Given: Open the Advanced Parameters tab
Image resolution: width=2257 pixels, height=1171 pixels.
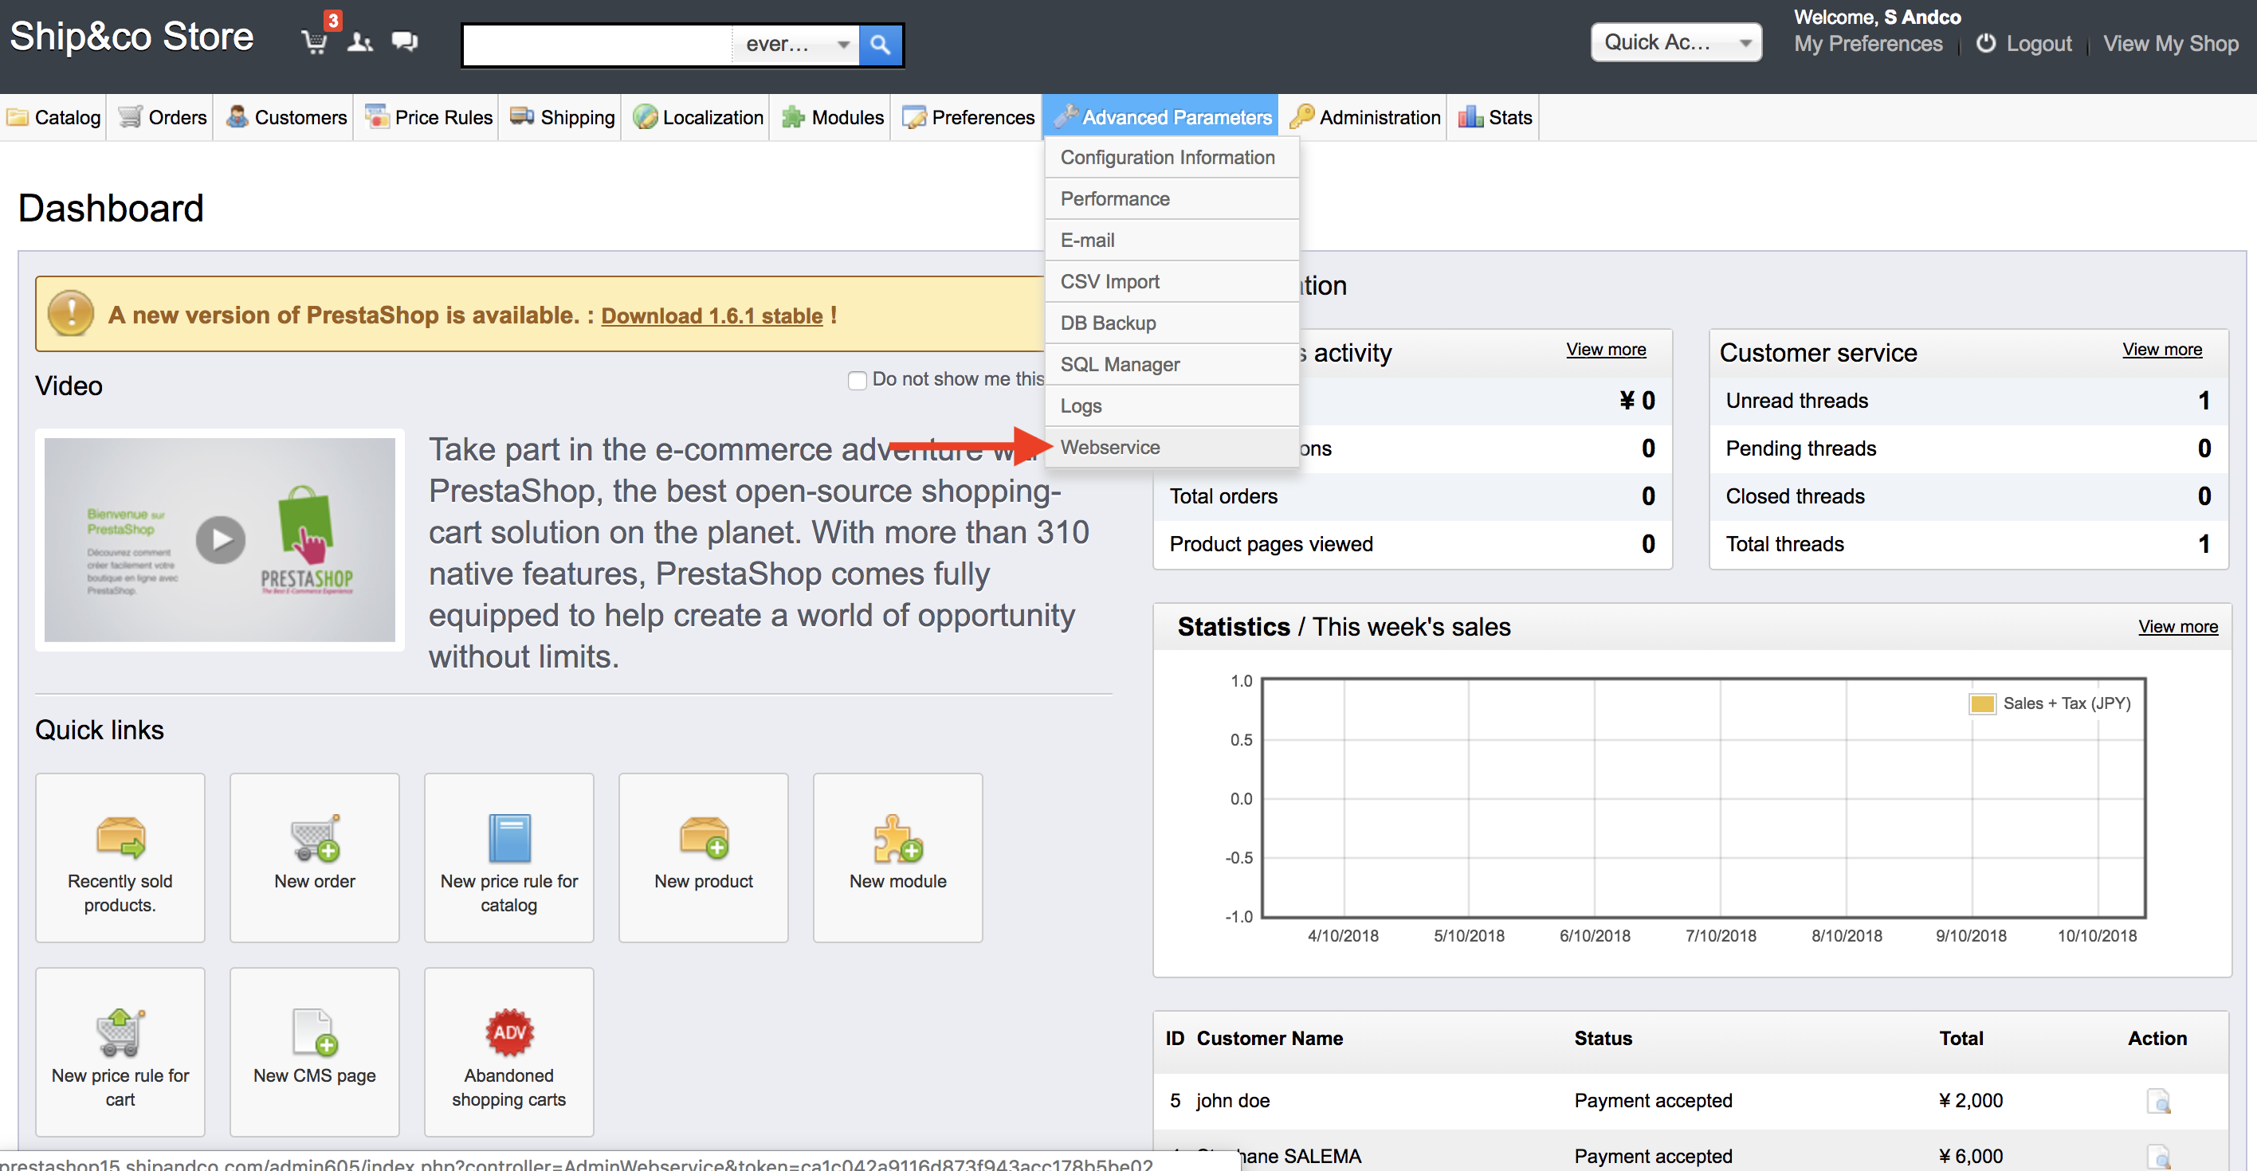Looking at the screenshot, I should point(1162,117).
